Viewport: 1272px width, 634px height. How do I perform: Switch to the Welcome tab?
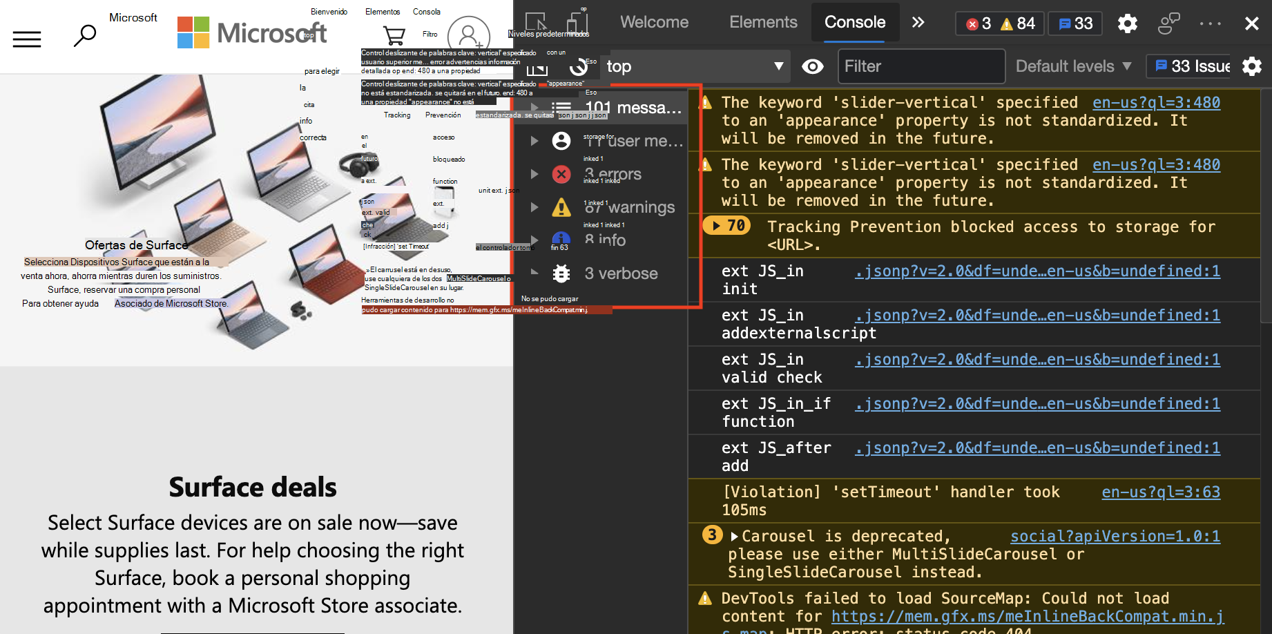tap(654, 22)
